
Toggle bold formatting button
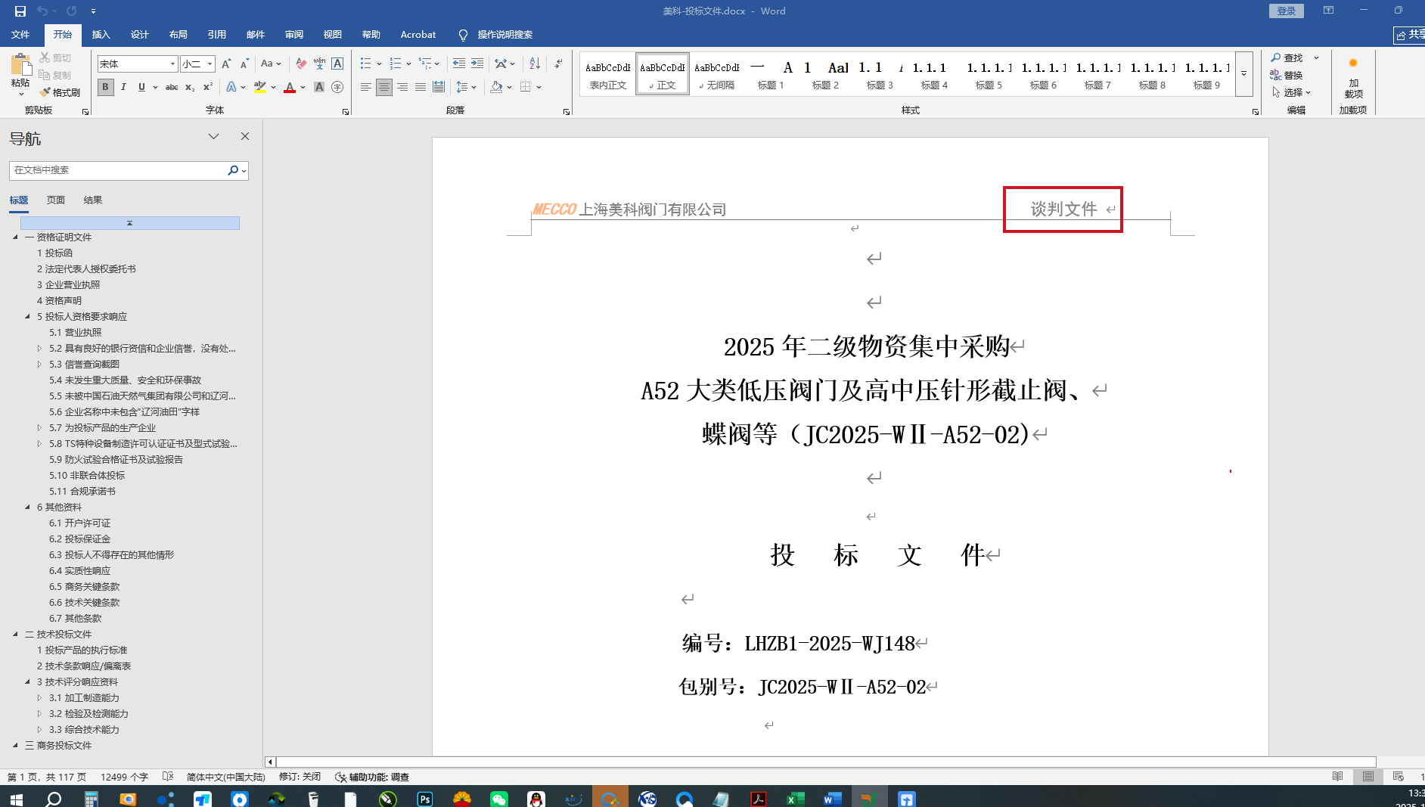[x=105, y=87]
